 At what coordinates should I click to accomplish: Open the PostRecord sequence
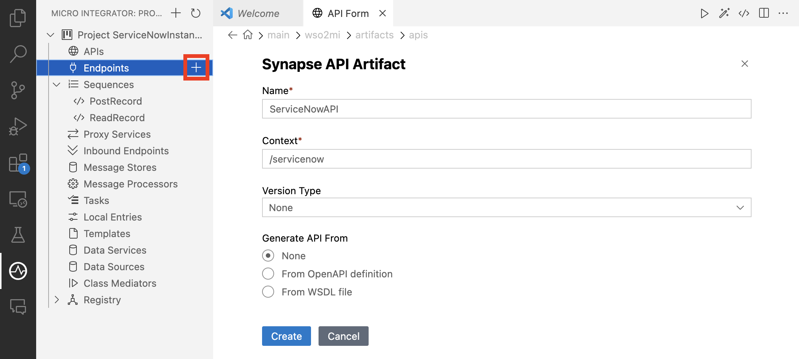(x=125, y=101)
